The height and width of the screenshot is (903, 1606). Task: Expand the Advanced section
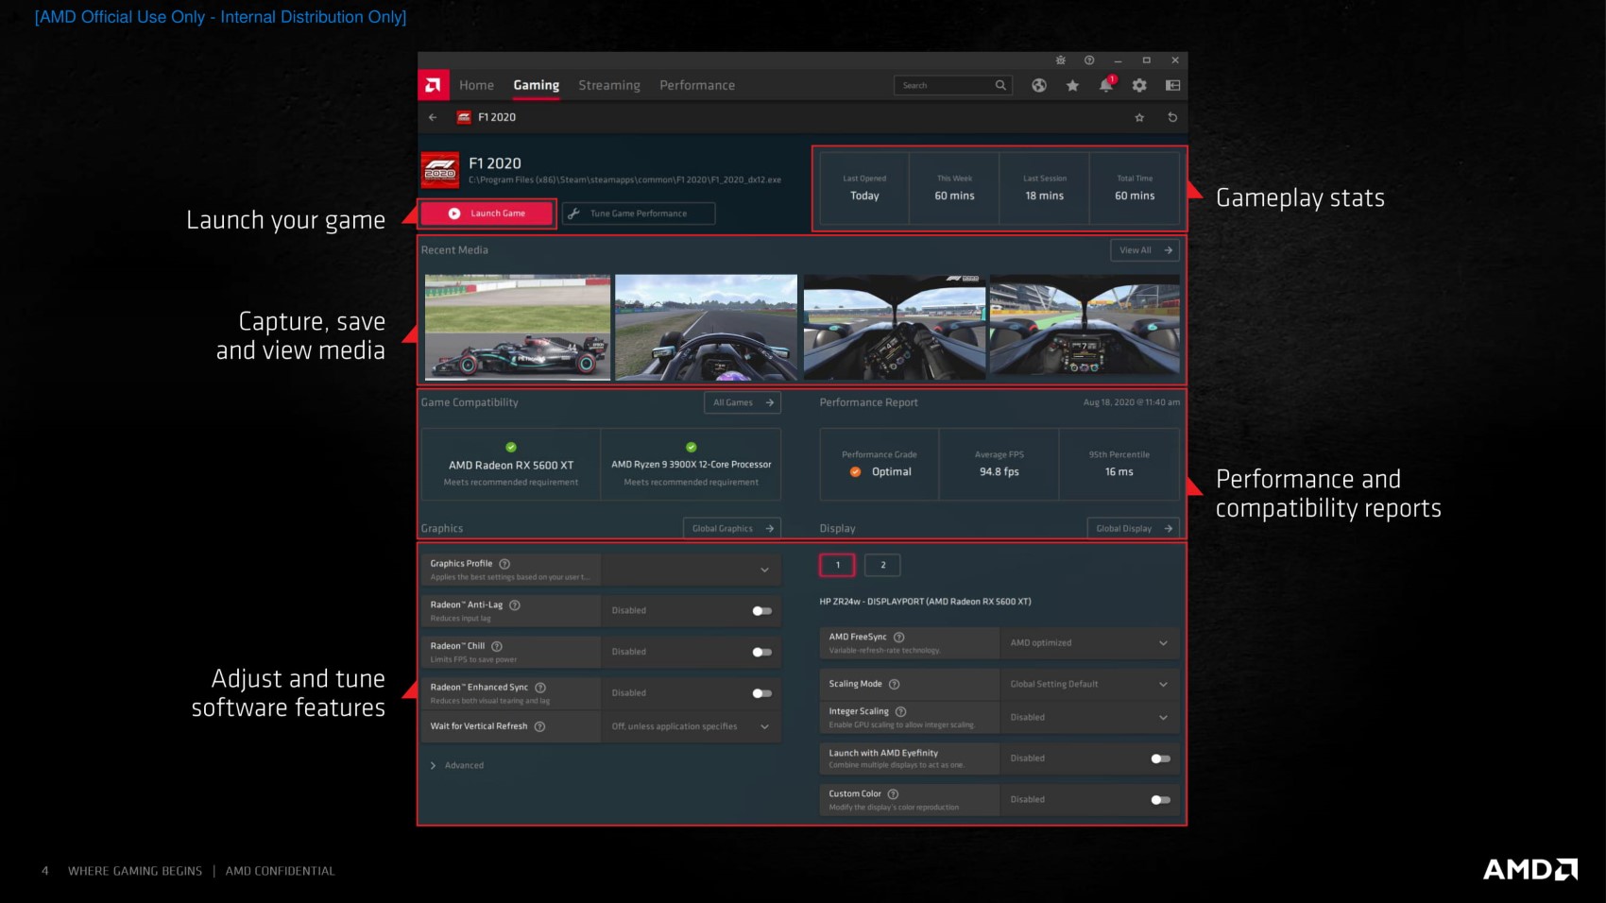pyautogui.click(x=457, y=765)
